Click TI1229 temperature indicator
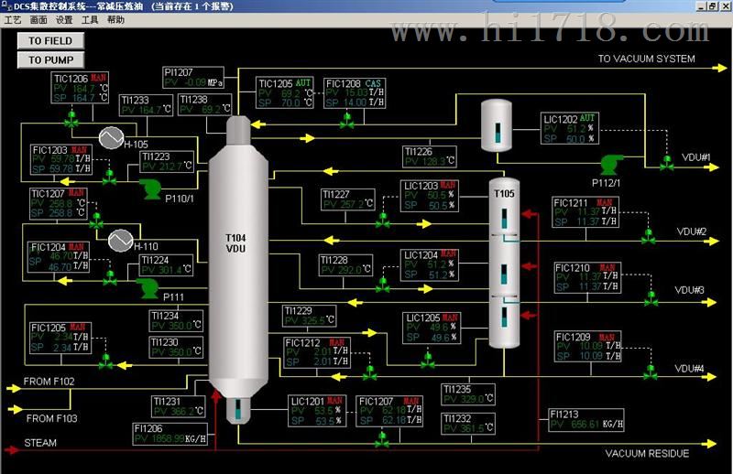 [x=310, y=316]
